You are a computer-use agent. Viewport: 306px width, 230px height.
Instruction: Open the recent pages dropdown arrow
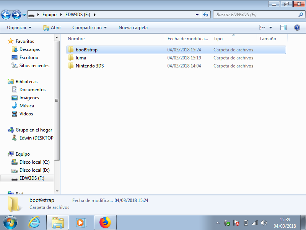click(x=24, y=15)
